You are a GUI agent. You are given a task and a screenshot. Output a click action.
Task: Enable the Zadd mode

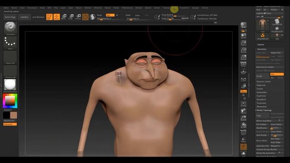click(128, 15)
